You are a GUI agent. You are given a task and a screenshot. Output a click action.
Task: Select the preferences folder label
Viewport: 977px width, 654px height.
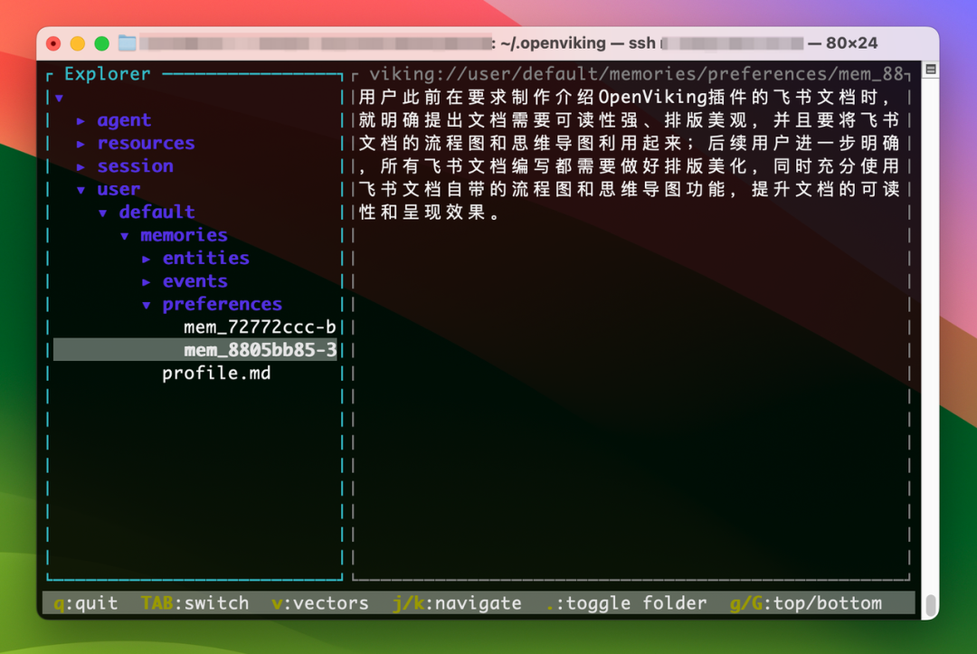click(223, 305)
